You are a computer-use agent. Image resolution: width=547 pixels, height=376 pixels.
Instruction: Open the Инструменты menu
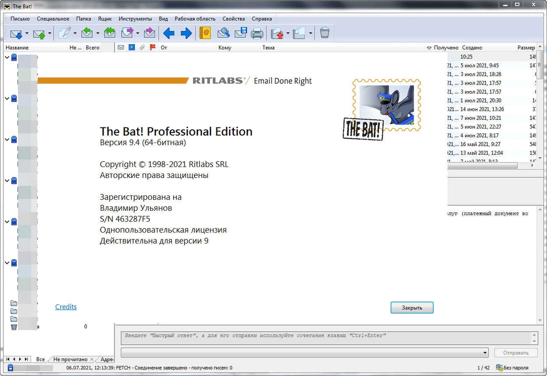(135, 19)
